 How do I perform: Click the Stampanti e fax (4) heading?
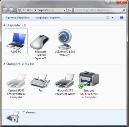[20, 64]
